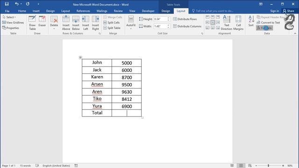Switch to the Review tab
The width and height of the screenshot is (299, 168).
coord(118,11)
